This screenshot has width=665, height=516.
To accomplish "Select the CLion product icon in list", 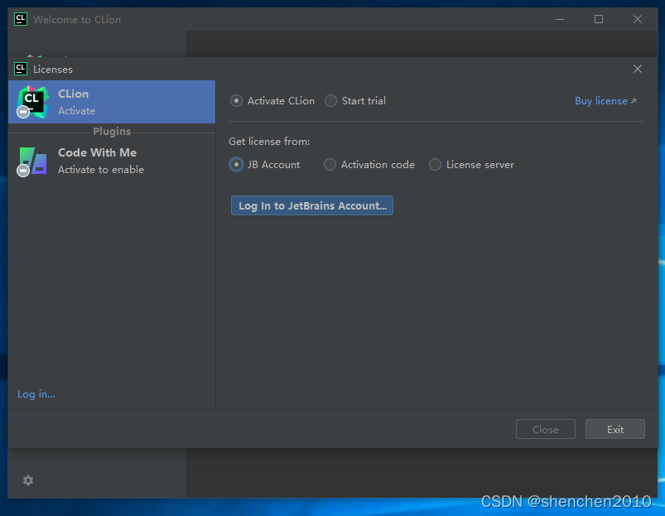I will point(32,102).
